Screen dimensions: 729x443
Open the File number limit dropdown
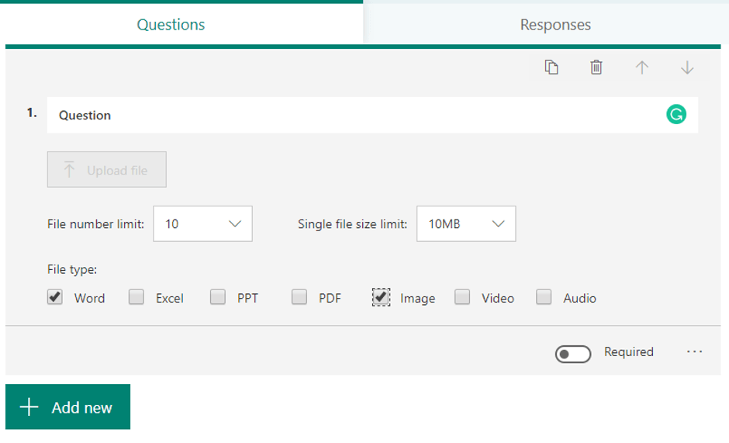point(202,223)
